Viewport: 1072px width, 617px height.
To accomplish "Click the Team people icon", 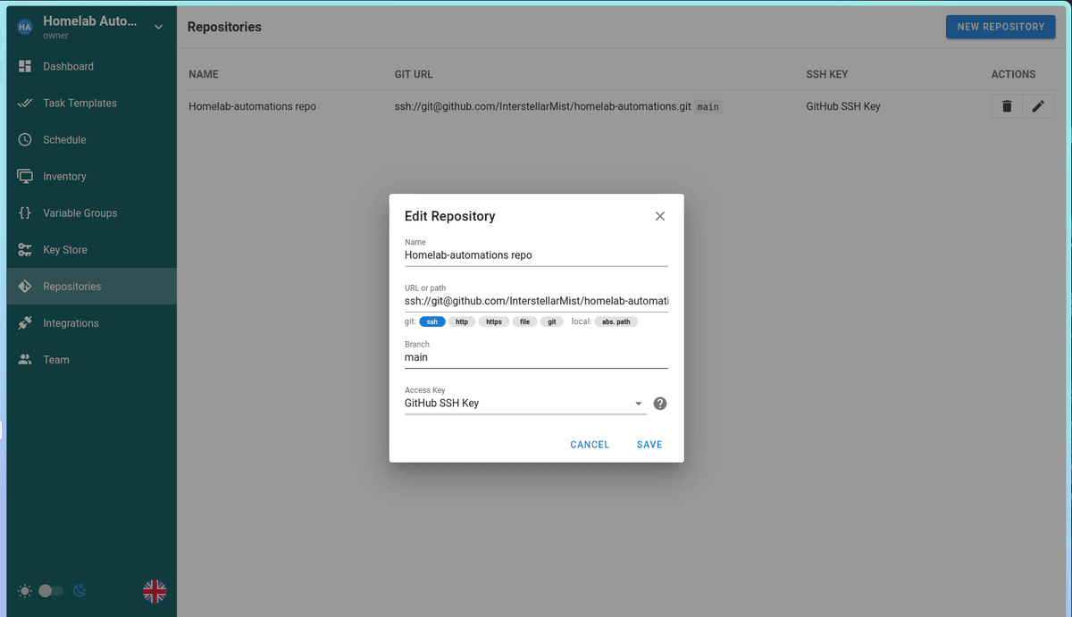I will [x=25, y=359].
